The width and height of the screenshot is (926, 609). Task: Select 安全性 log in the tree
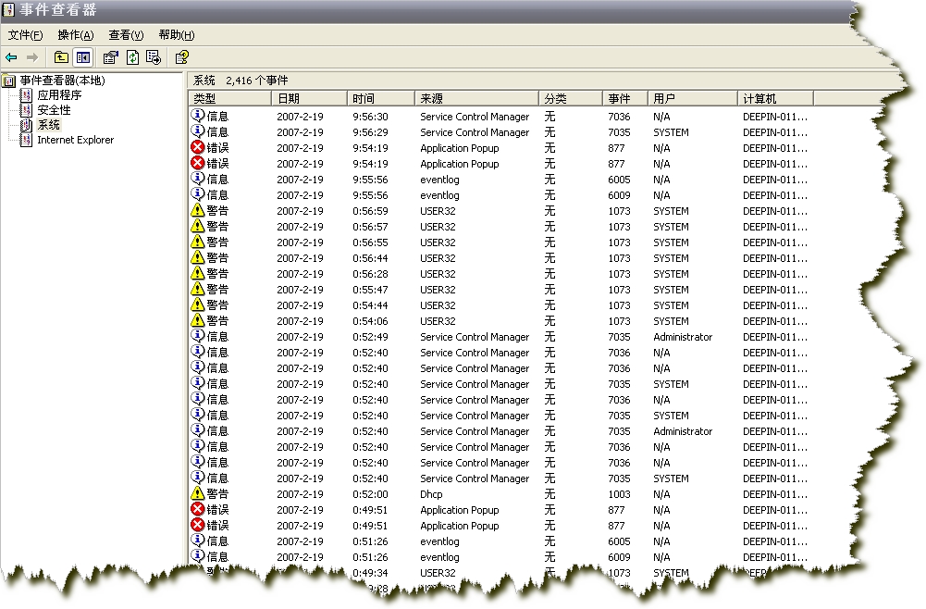[54, 110]
